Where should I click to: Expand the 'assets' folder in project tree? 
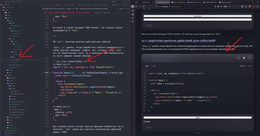coord(8,12)
